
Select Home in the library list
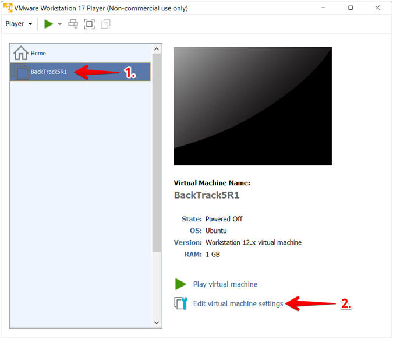coord(80,53)
